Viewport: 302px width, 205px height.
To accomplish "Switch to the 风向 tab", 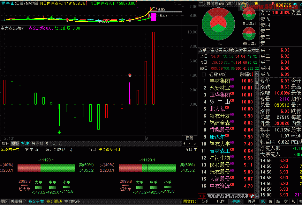I will tap(221, 201).
